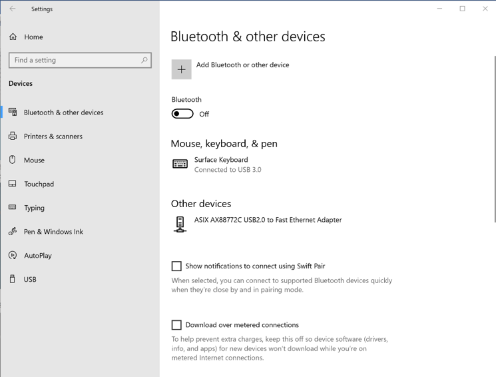Screen dimensions: 496x377
Task: Click the ASIX Ethernet adapter device icon
Action: point(180,224)
